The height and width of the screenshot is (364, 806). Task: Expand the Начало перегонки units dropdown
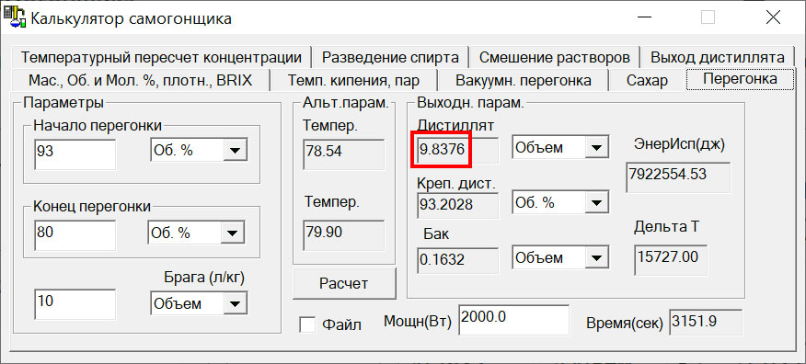[235, 150]
